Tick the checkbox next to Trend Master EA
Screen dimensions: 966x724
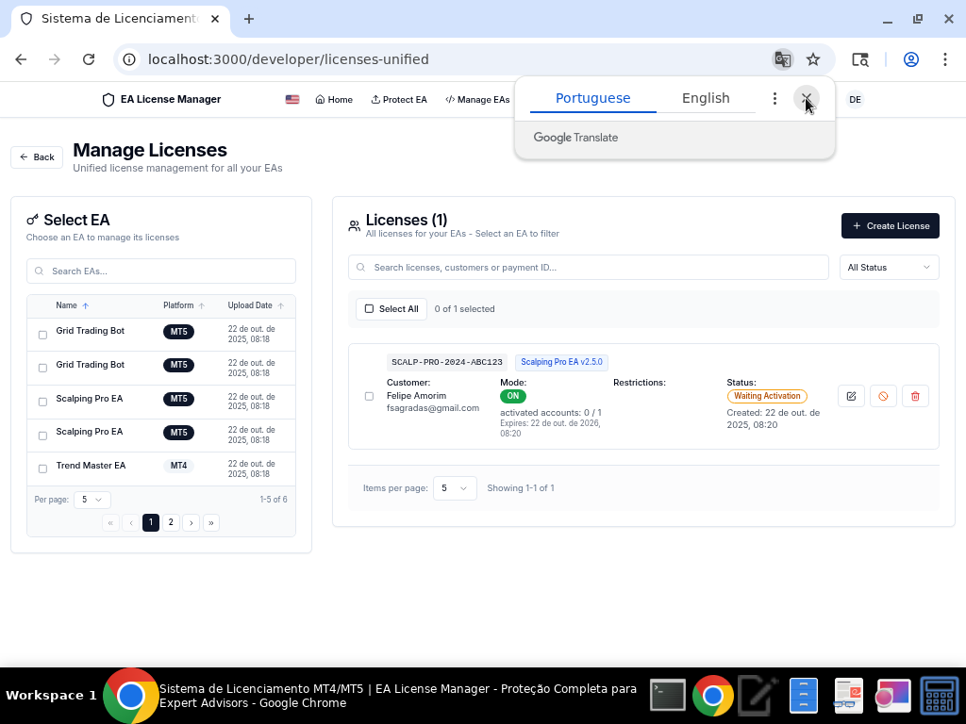[42, 469]
